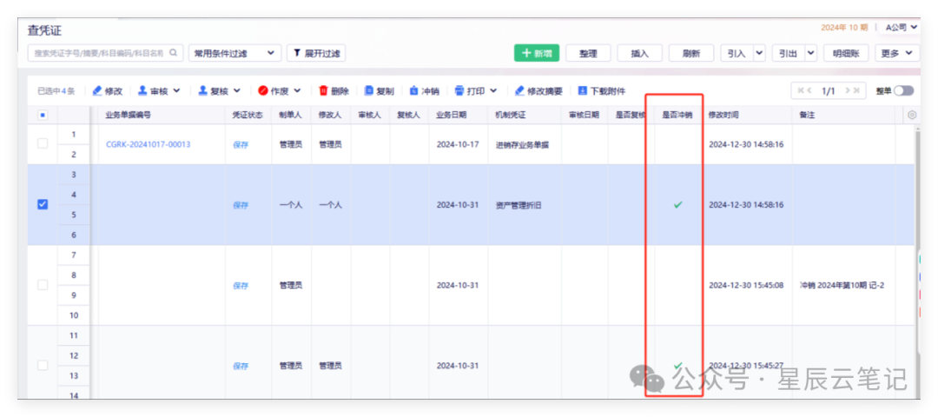
Task: Check checkbox of row modified 15:45:27
Action: (x=43, y=365)
